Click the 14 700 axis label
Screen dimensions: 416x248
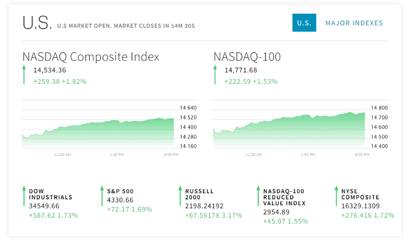click(x=379, y=118)
